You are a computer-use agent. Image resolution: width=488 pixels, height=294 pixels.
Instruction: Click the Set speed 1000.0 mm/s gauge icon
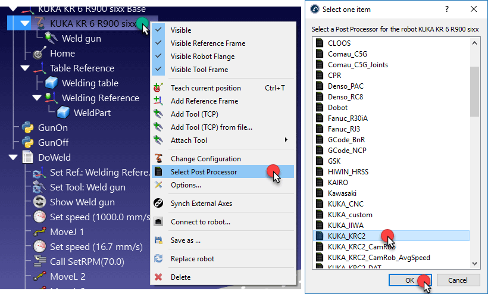(39, 217)
